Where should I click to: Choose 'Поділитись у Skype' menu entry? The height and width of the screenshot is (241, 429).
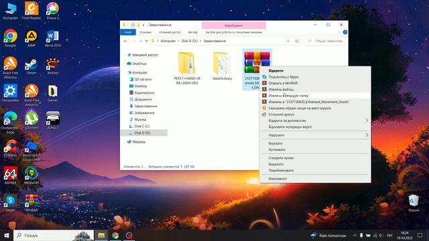(x=315, y=77)
